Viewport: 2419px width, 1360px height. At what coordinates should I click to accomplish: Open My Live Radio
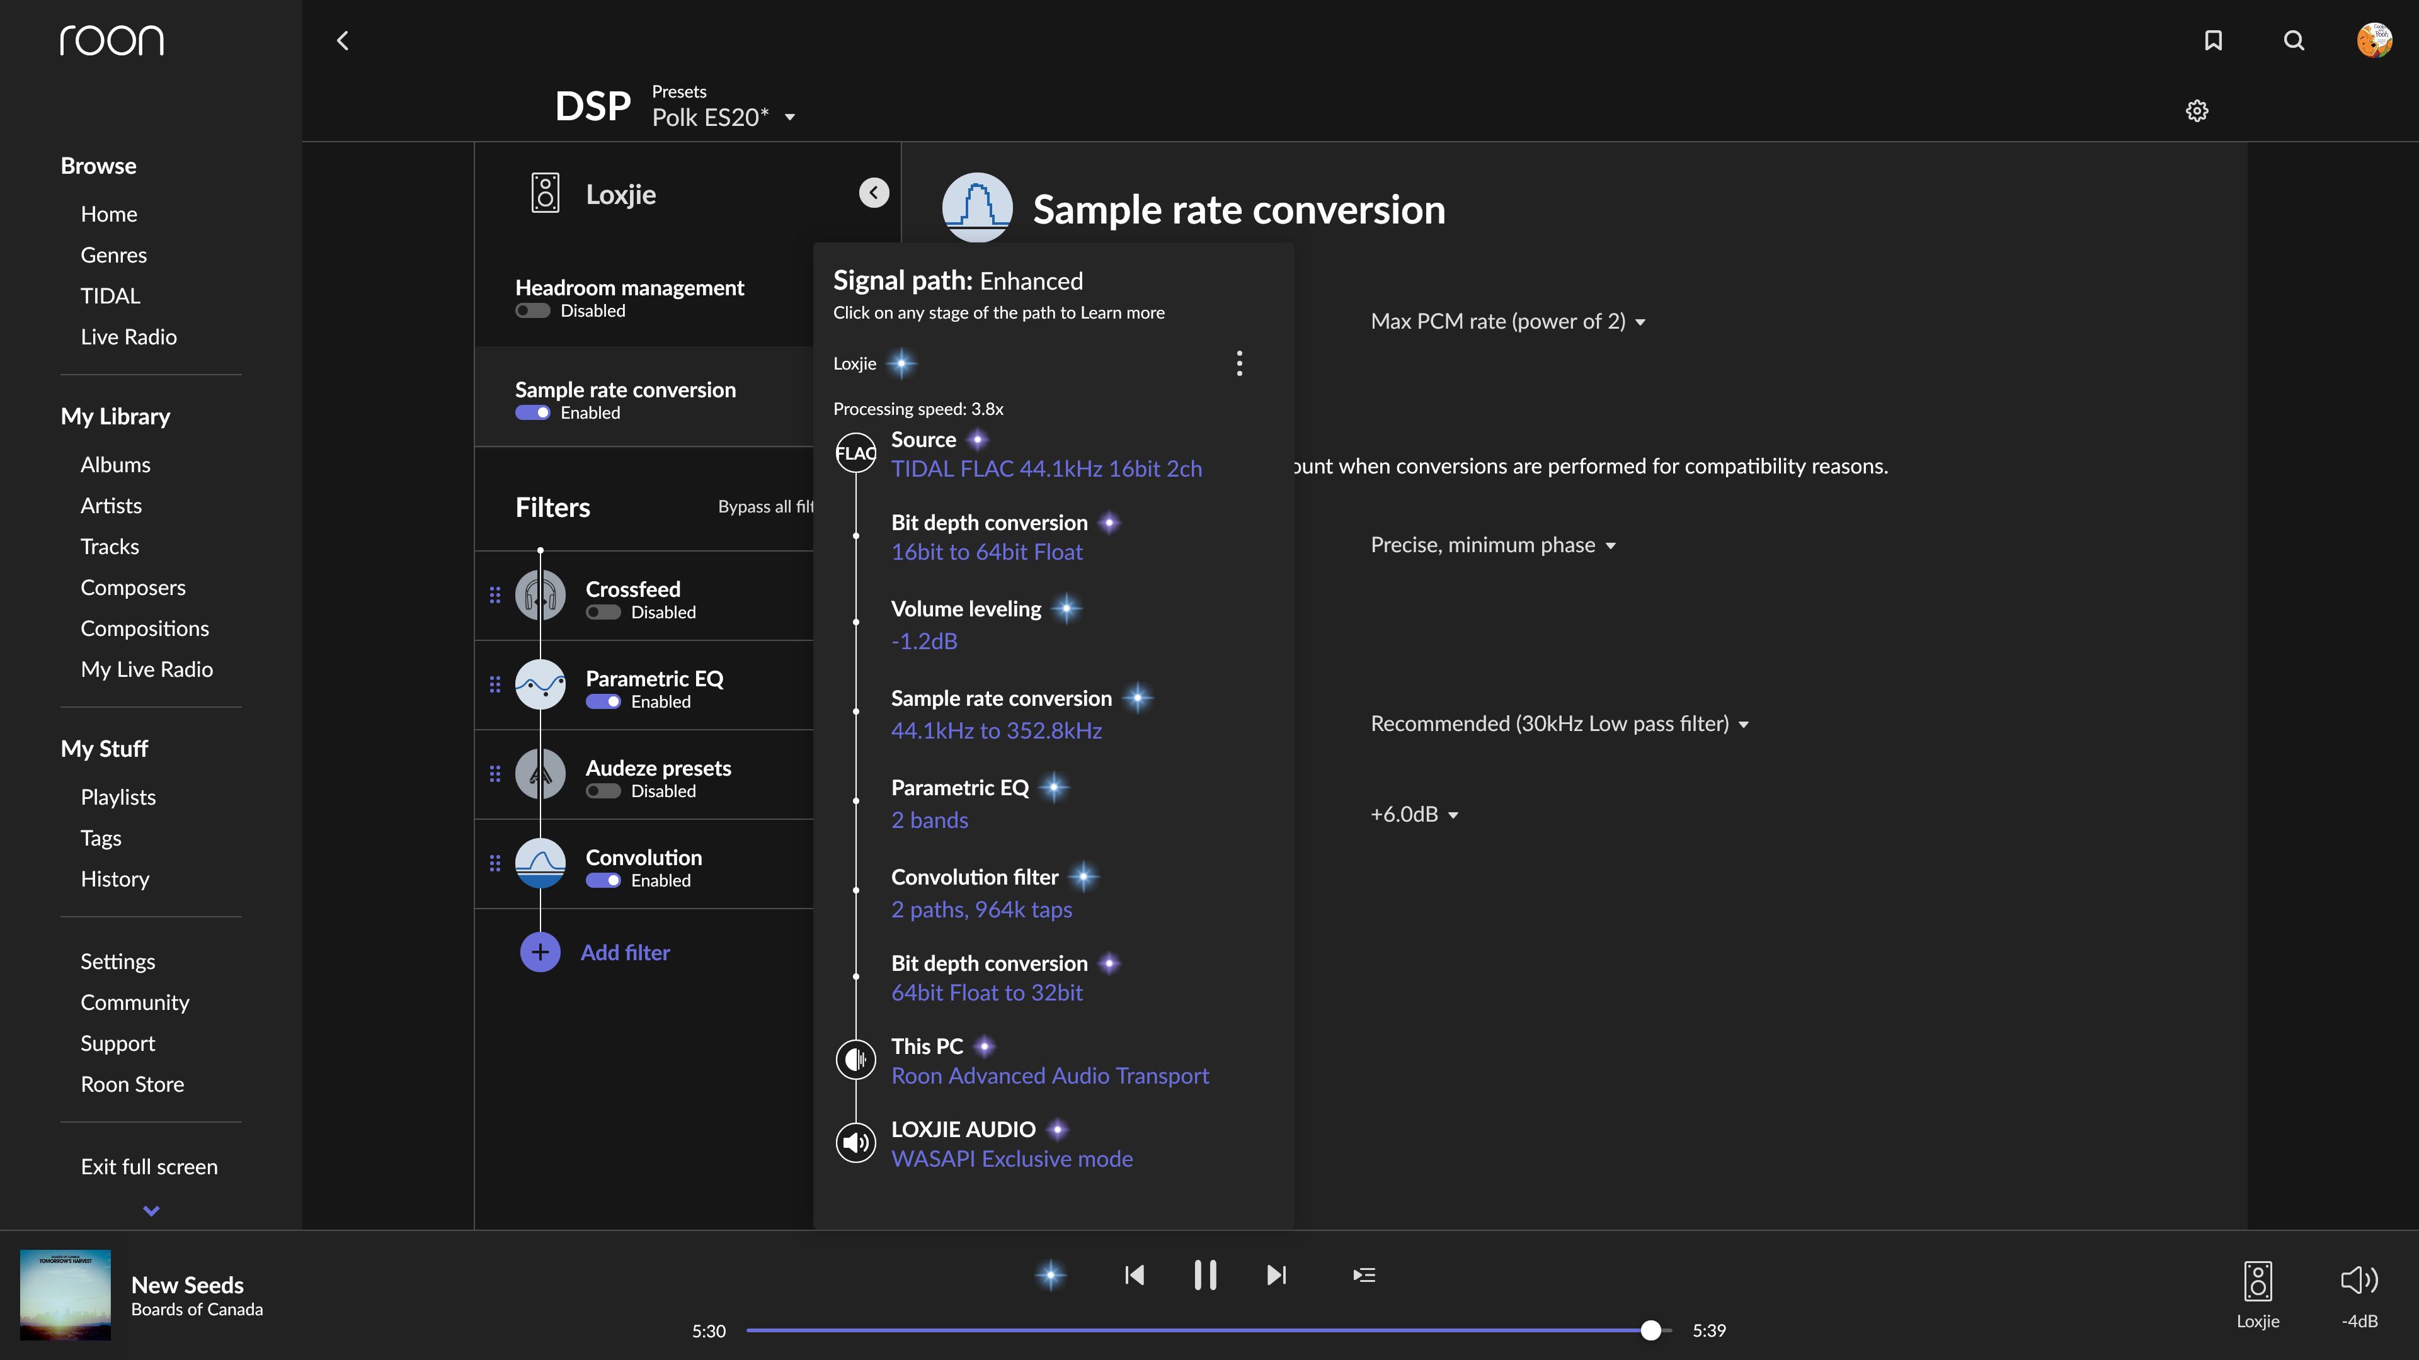click(x=147, y=668)
